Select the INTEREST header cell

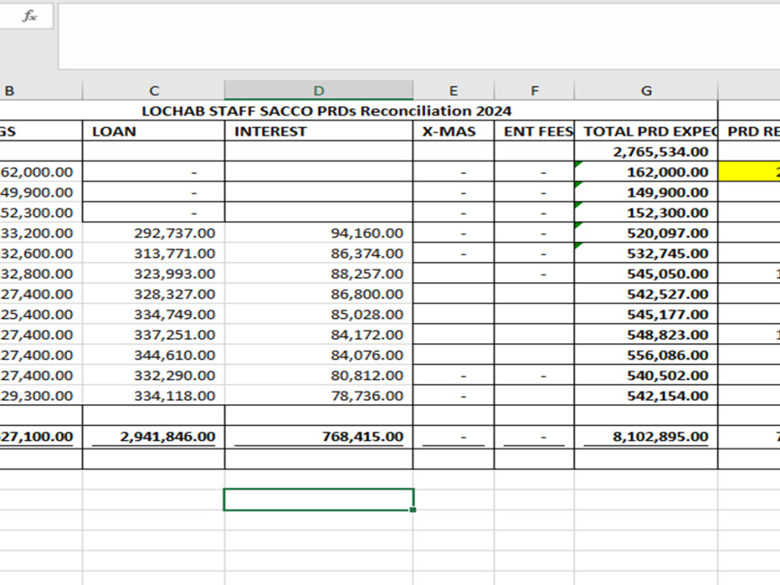coord(319,131)
